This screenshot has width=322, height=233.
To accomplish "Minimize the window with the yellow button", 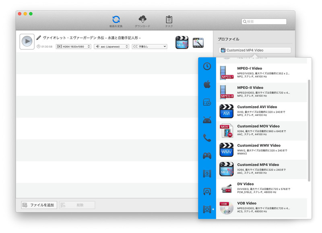I will point(25,14).
